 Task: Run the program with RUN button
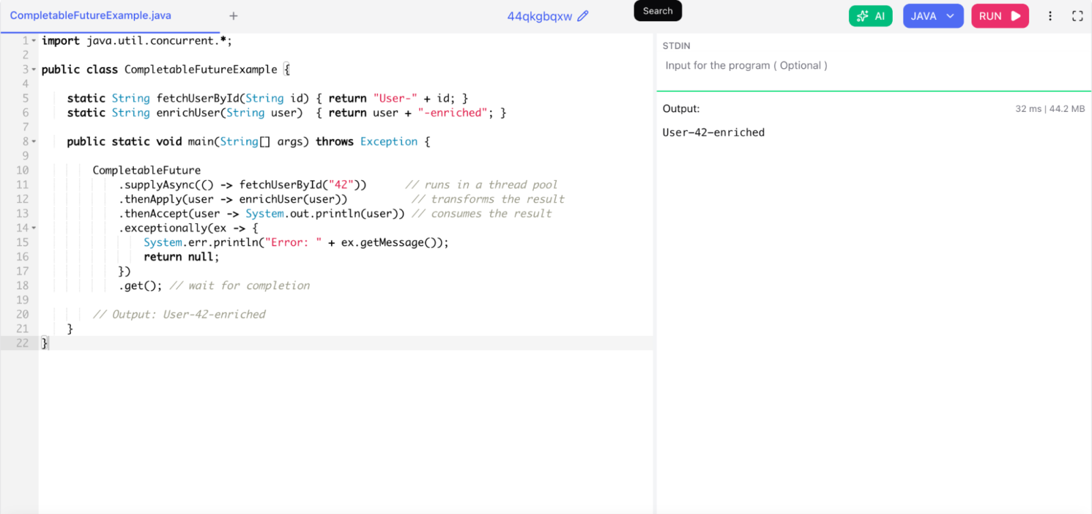1000,16
